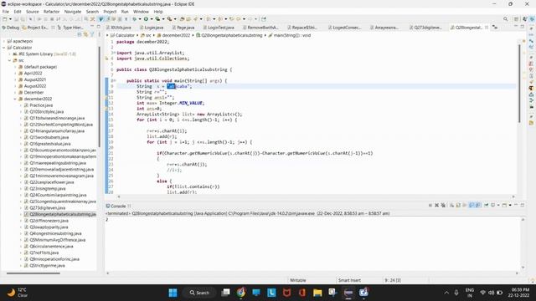Image resolution: width=536 pixels, height=301 pixels.
Task: Click the Coverage launch toolbar icon
Action: (x=157, y=19)
